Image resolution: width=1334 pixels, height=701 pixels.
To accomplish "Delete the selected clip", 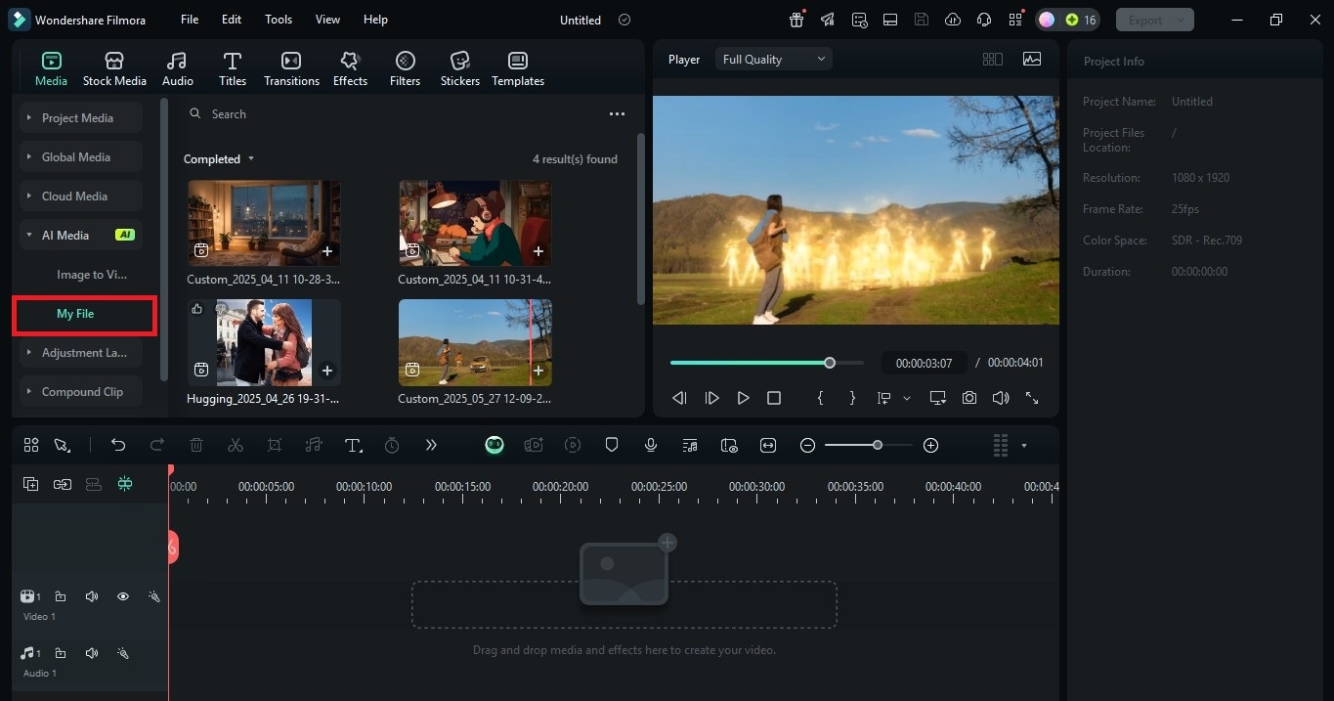I will 196,445.
